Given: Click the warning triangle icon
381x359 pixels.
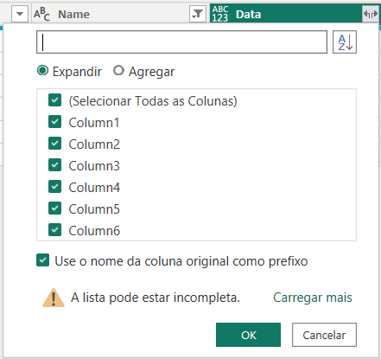Looking at the screenshot, I should point(54,298).
